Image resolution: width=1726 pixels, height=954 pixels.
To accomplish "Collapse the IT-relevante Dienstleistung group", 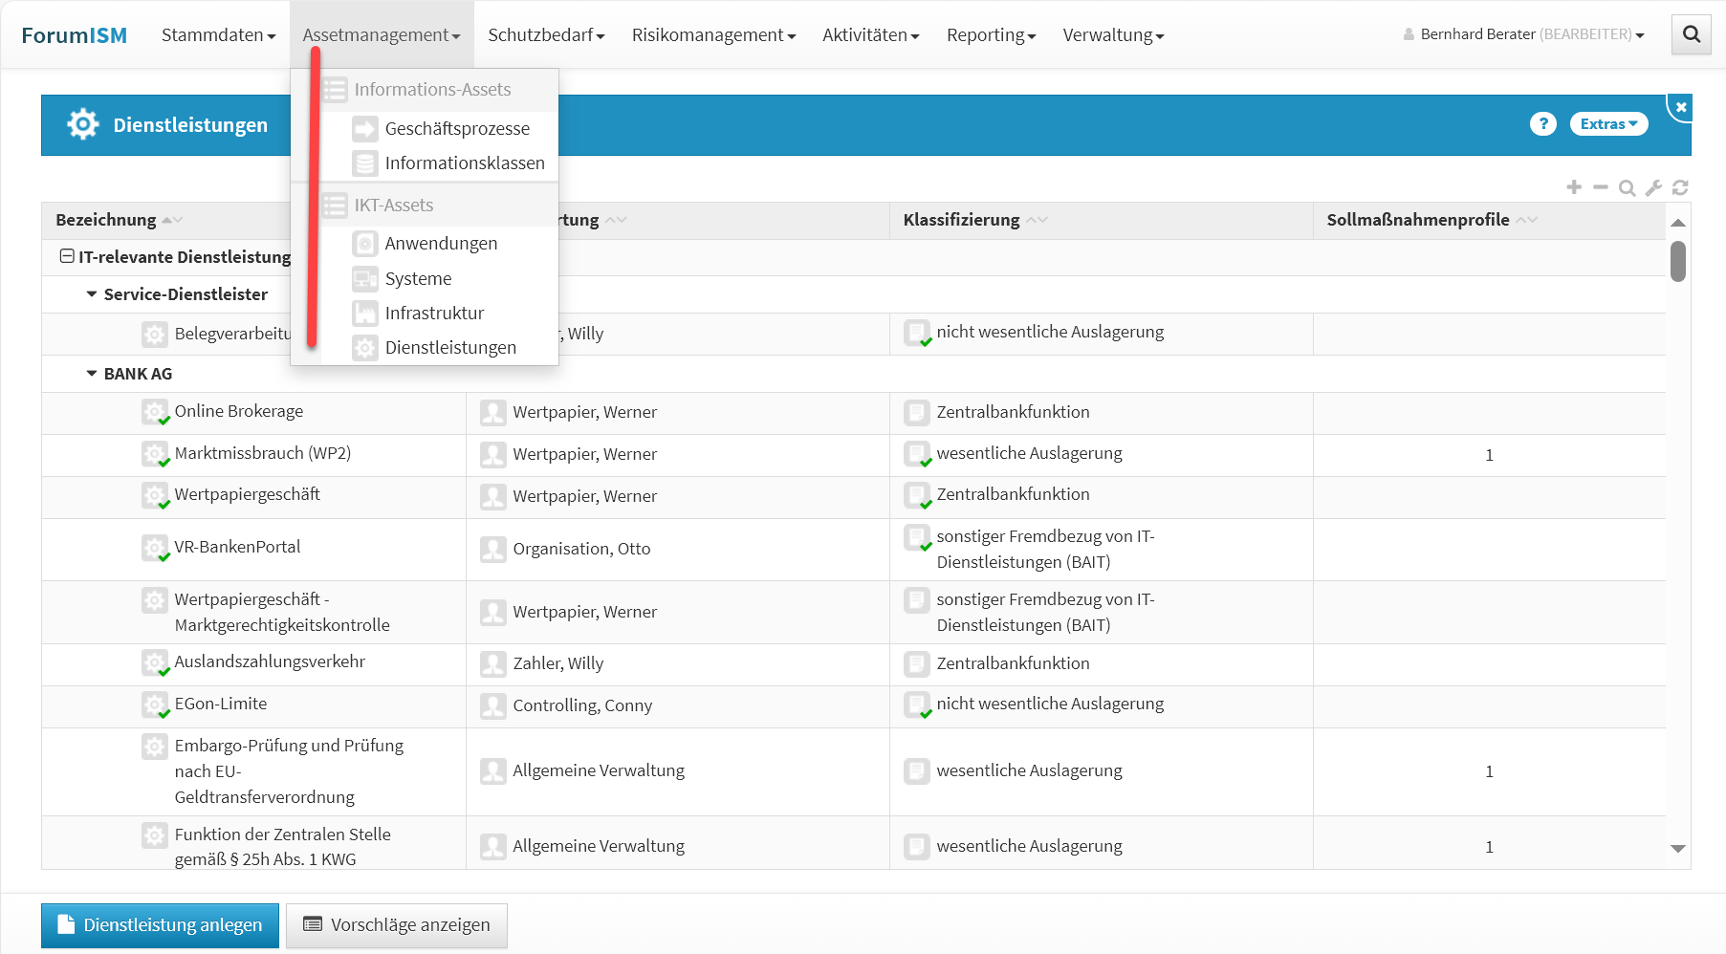I will click(67, 256).
